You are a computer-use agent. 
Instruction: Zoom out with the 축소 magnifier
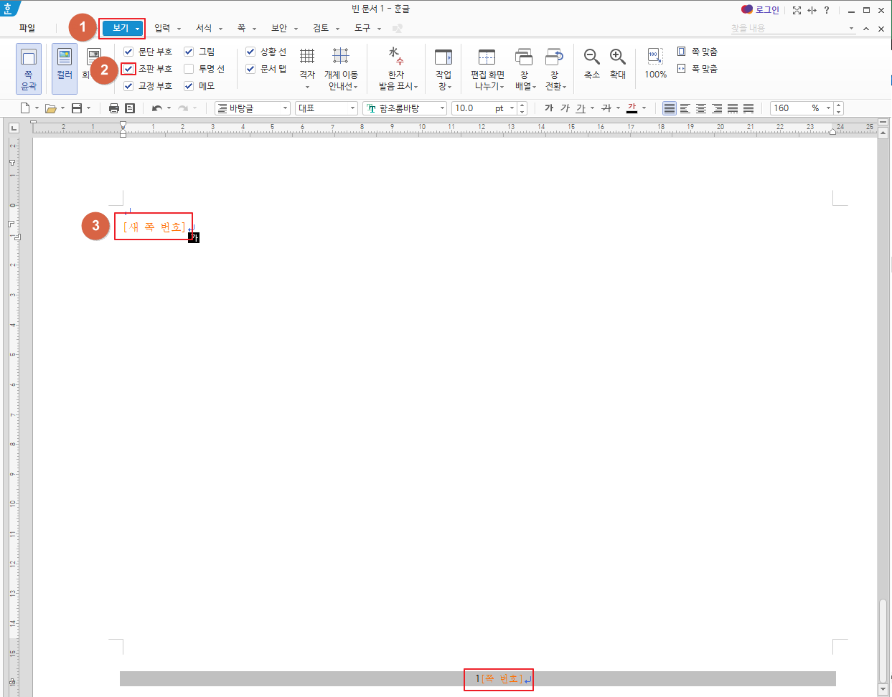tap(592, 63)
